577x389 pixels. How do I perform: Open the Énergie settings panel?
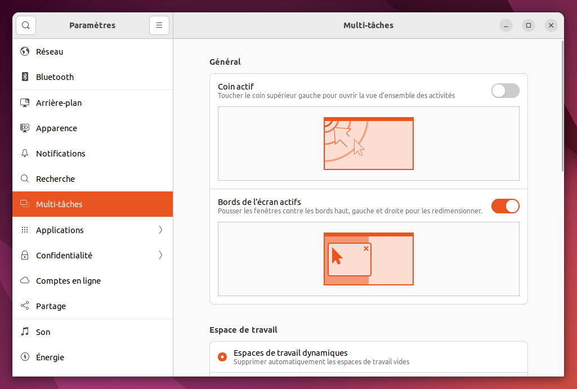[x=93, y=357]
